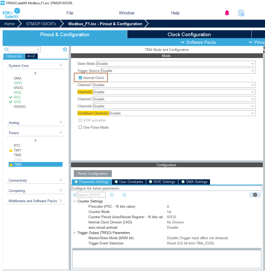Click the Counter Period value 65535
This screenshot has width=265, height=272.
click(172, 217)
